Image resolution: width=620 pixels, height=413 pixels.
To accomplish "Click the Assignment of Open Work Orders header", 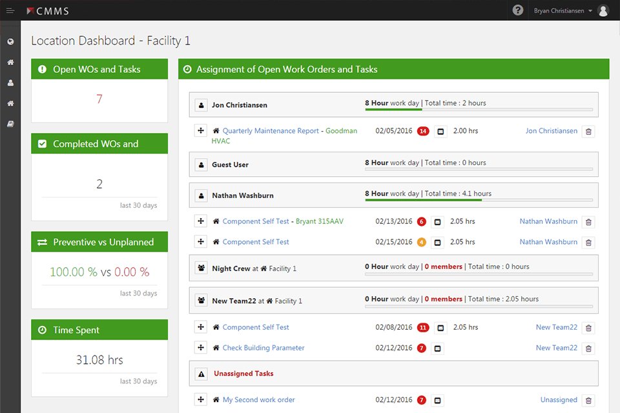I will 394,69.
